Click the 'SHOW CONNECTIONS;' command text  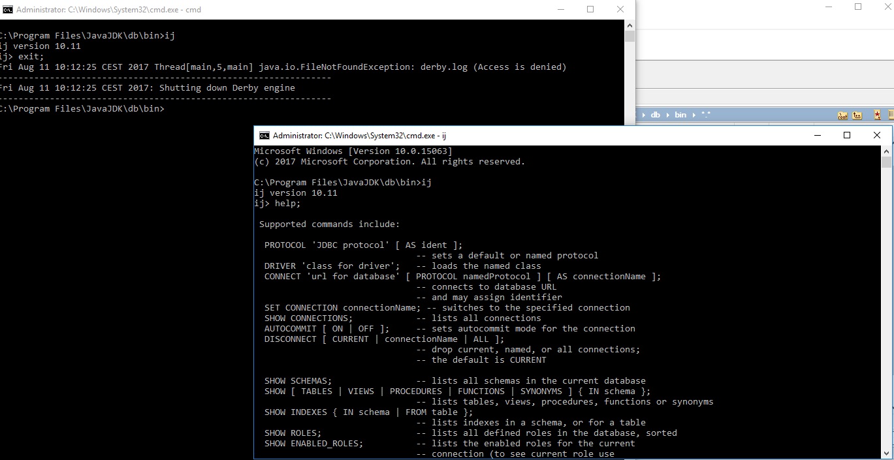pyautogui.click(x=309, y=318)
